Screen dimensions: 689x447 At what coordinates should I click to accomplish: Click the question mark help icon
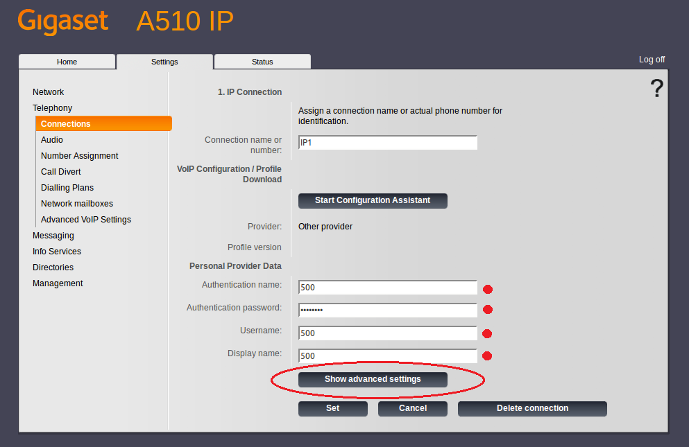point(656,89)
